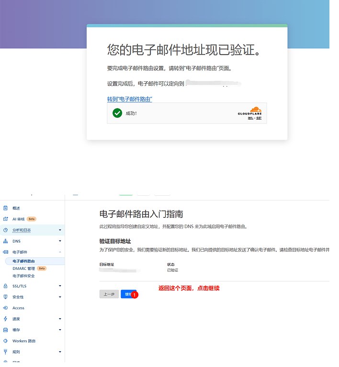Click the 已验证 status text
Image resolution: width=339 pixels, height=367 pixels.
[x=173, y=270]
